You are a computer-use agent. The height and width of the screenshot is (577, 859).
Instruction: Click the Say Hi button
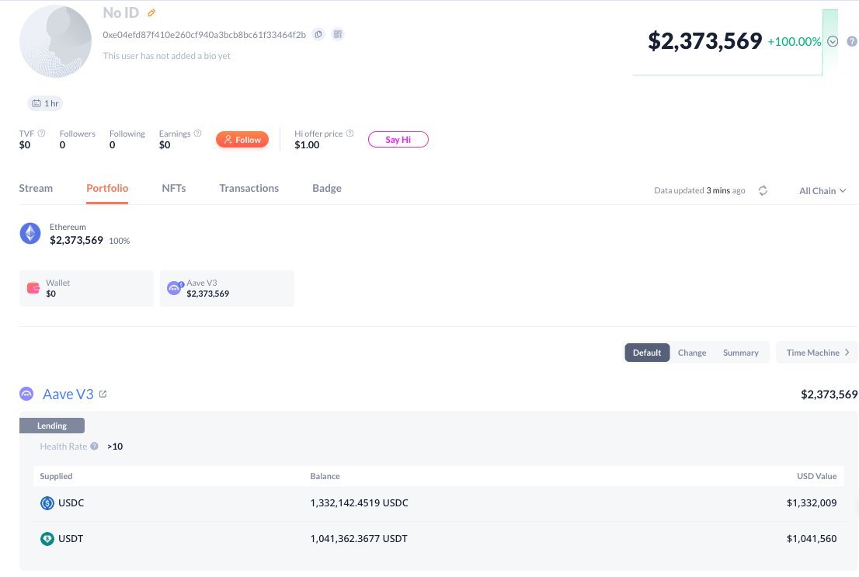(398, 140)
